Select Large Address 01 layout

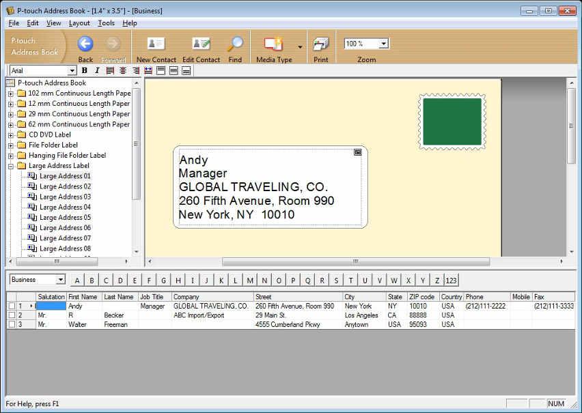click(65, 176)
